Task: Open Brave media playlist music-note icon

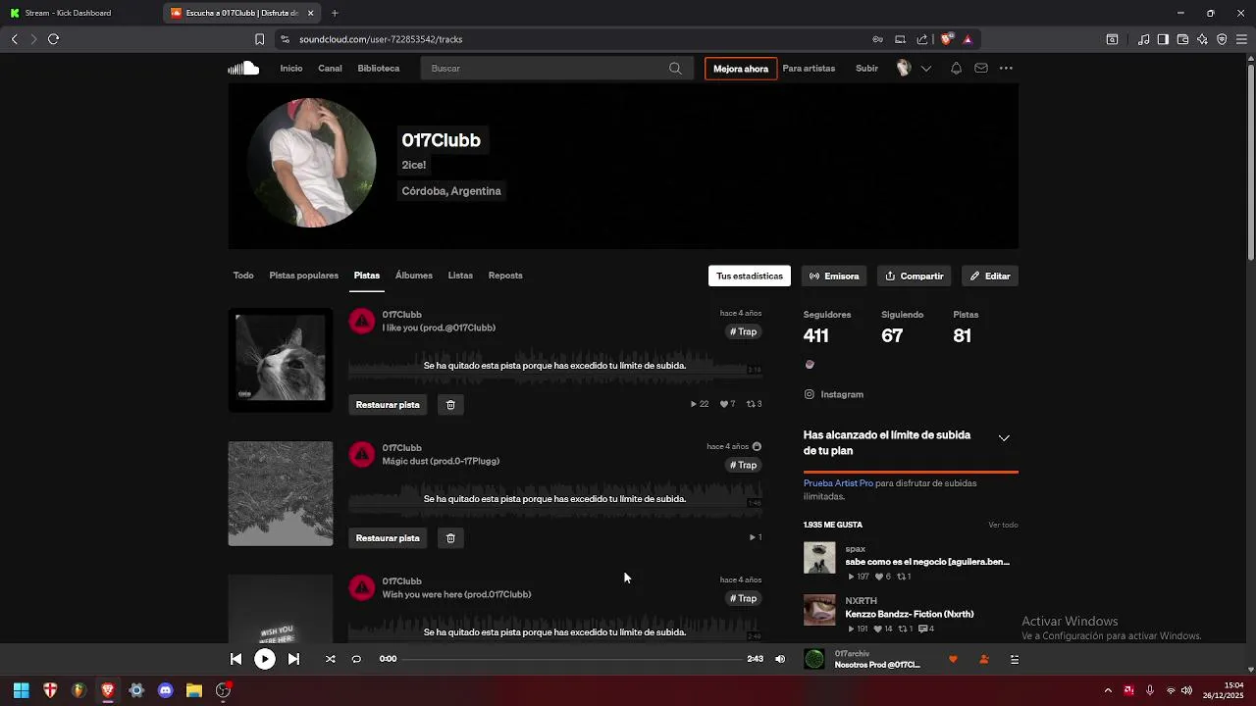Action: pyautogui.click(x=1143, y=39)
